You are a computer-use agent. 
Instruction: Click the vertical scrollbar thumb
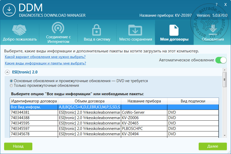coord(225,79)
